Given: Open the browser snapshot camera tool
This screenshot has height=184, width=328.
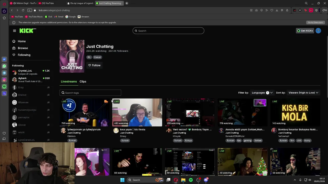Looking at the screenshot, I should coord(256,10).
